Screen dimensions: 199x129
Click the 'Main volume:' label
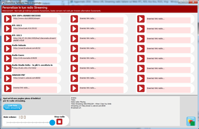click(x=10, y=117)
